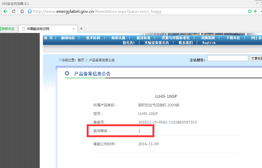Open the 政策法规 menu

118,38
